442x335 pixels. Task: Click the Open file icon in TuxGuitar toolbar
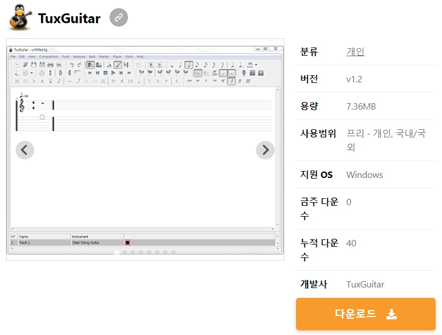pyautogui.click(x=25, y=65)
